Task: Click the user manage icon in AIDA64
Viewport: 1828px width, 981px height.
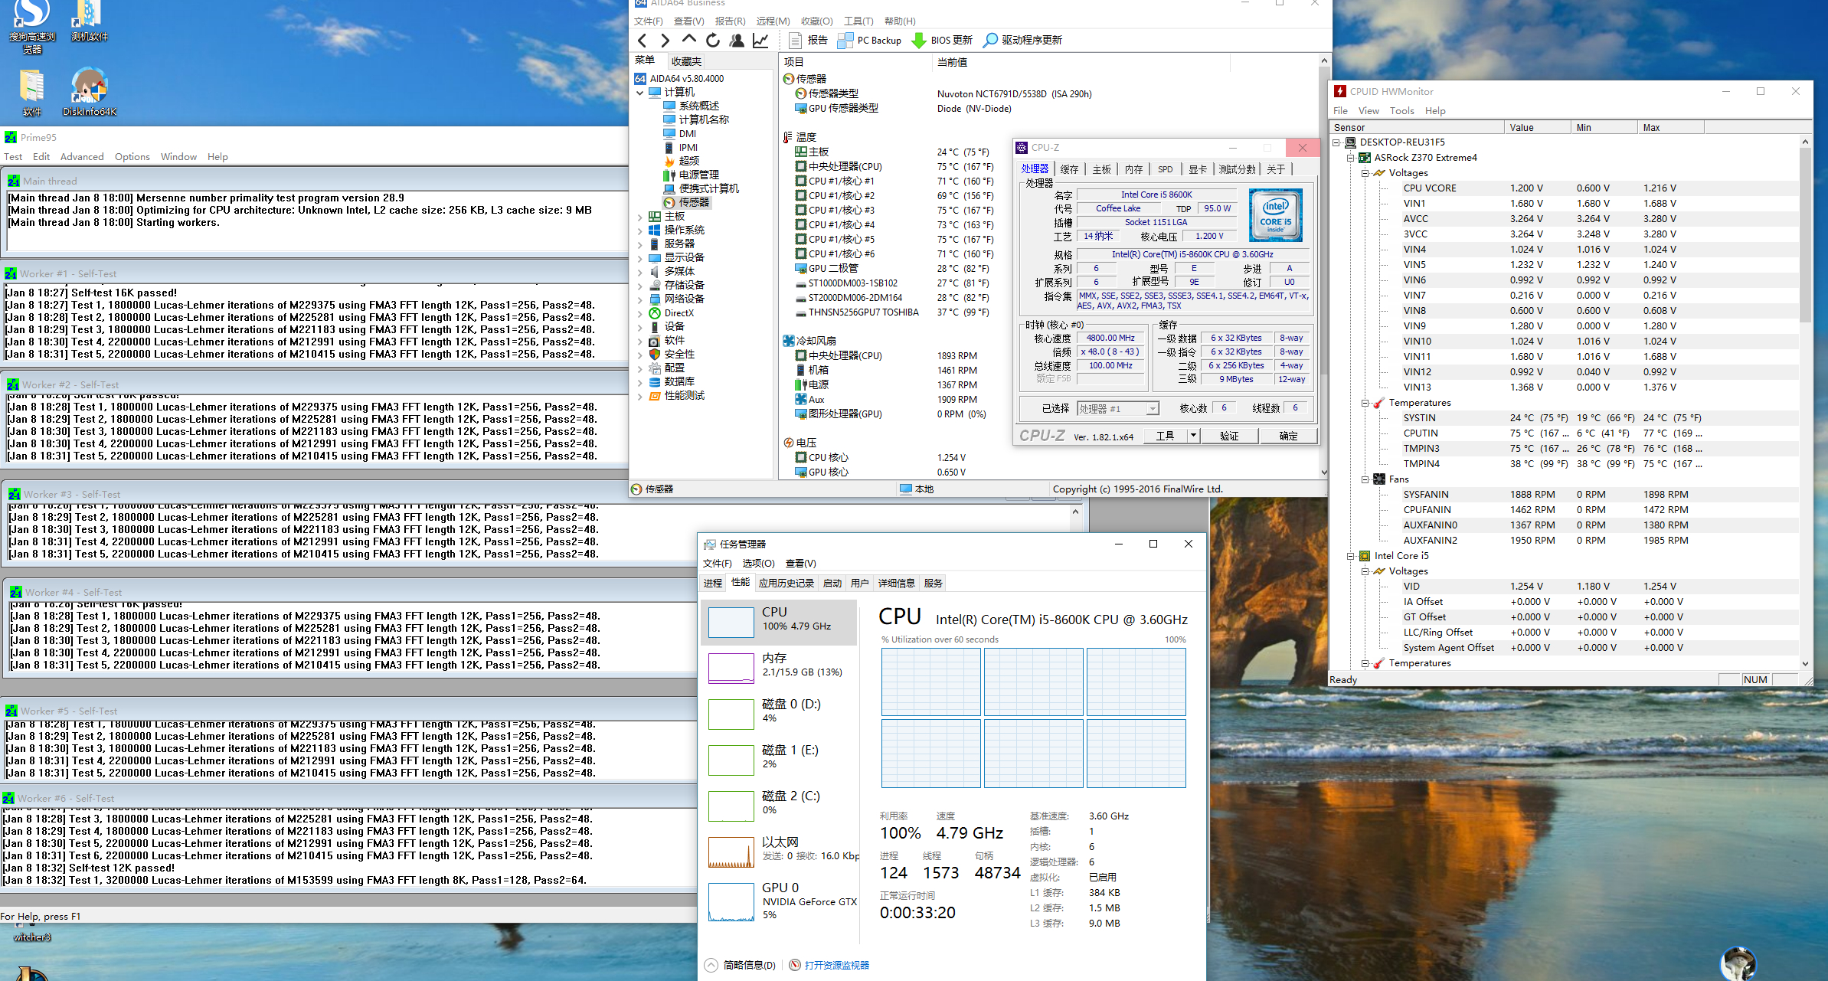Action: (737, 41)
